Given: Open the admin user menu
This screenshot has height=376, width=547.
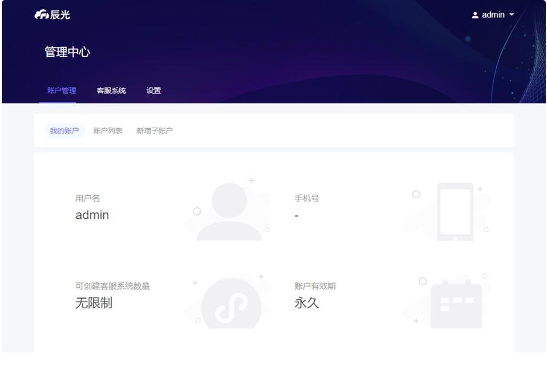Looking at the screenshot, I should pyautogui.click(x=493, y=15).
